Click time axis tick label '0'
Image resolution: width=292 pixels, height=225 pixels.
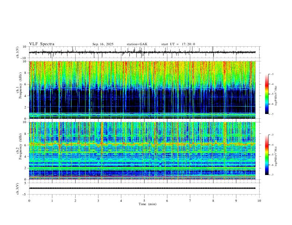coord(29,201)
